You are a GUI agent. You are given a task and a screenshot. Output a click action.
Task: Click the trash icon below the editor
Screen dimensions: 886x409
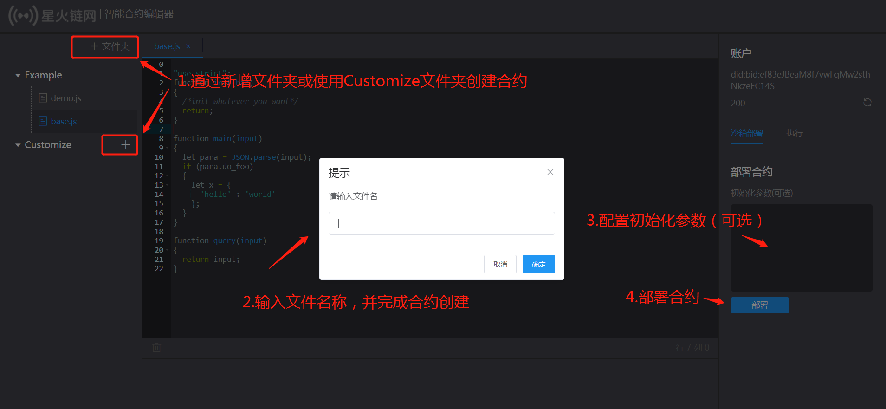[x=157, y=347]
